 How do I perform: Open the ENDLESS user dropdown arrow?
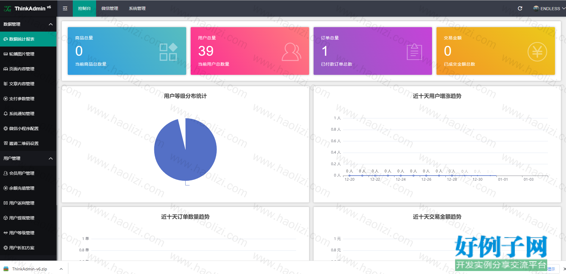pyautogui.click(x=564, y=8)
